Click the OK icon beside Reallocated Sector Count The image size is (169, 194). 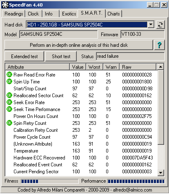9,96
